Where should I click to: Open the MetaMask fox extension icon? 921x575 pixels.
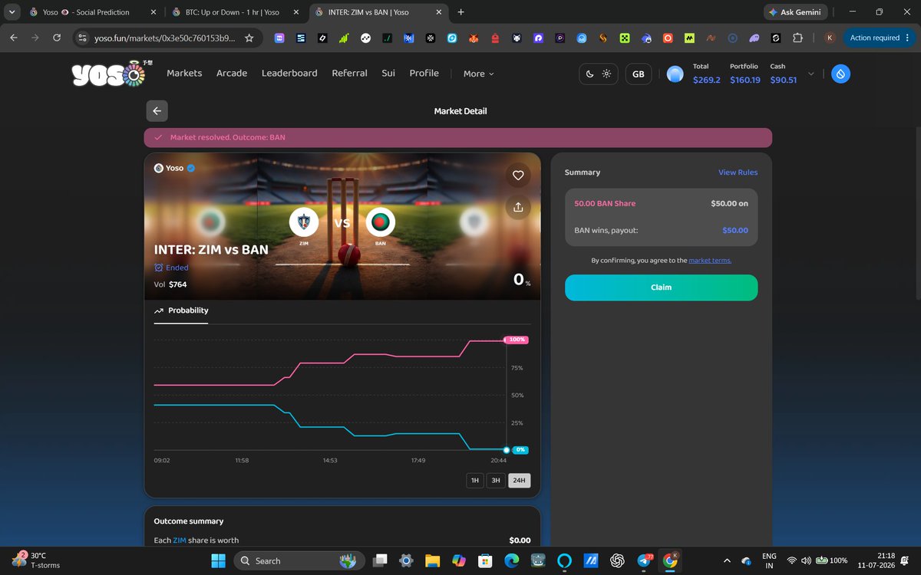474,38
